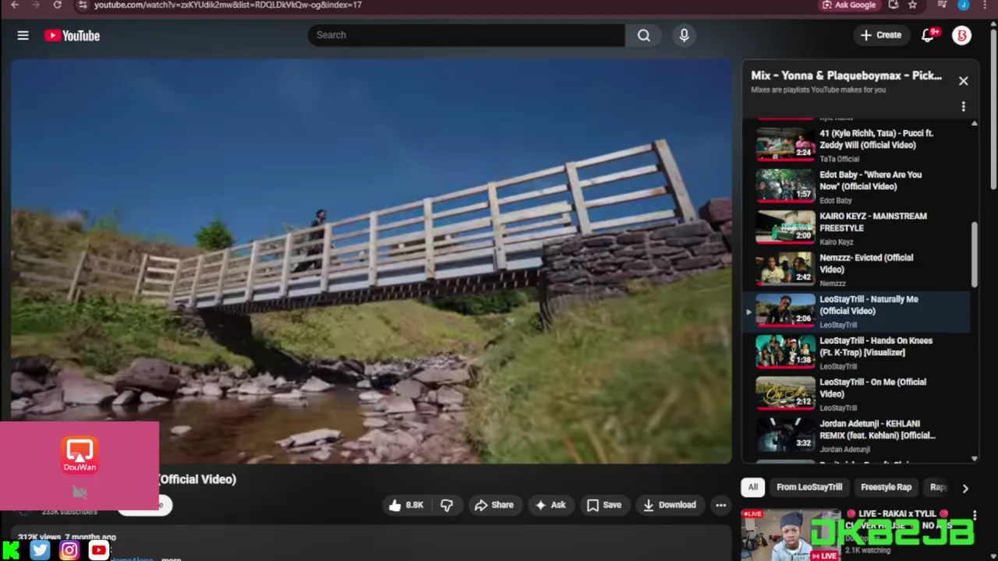The image size is (998, 561).
Task: Select From LeoStayTrill filter chip
Action: click(x=809, y=487)
